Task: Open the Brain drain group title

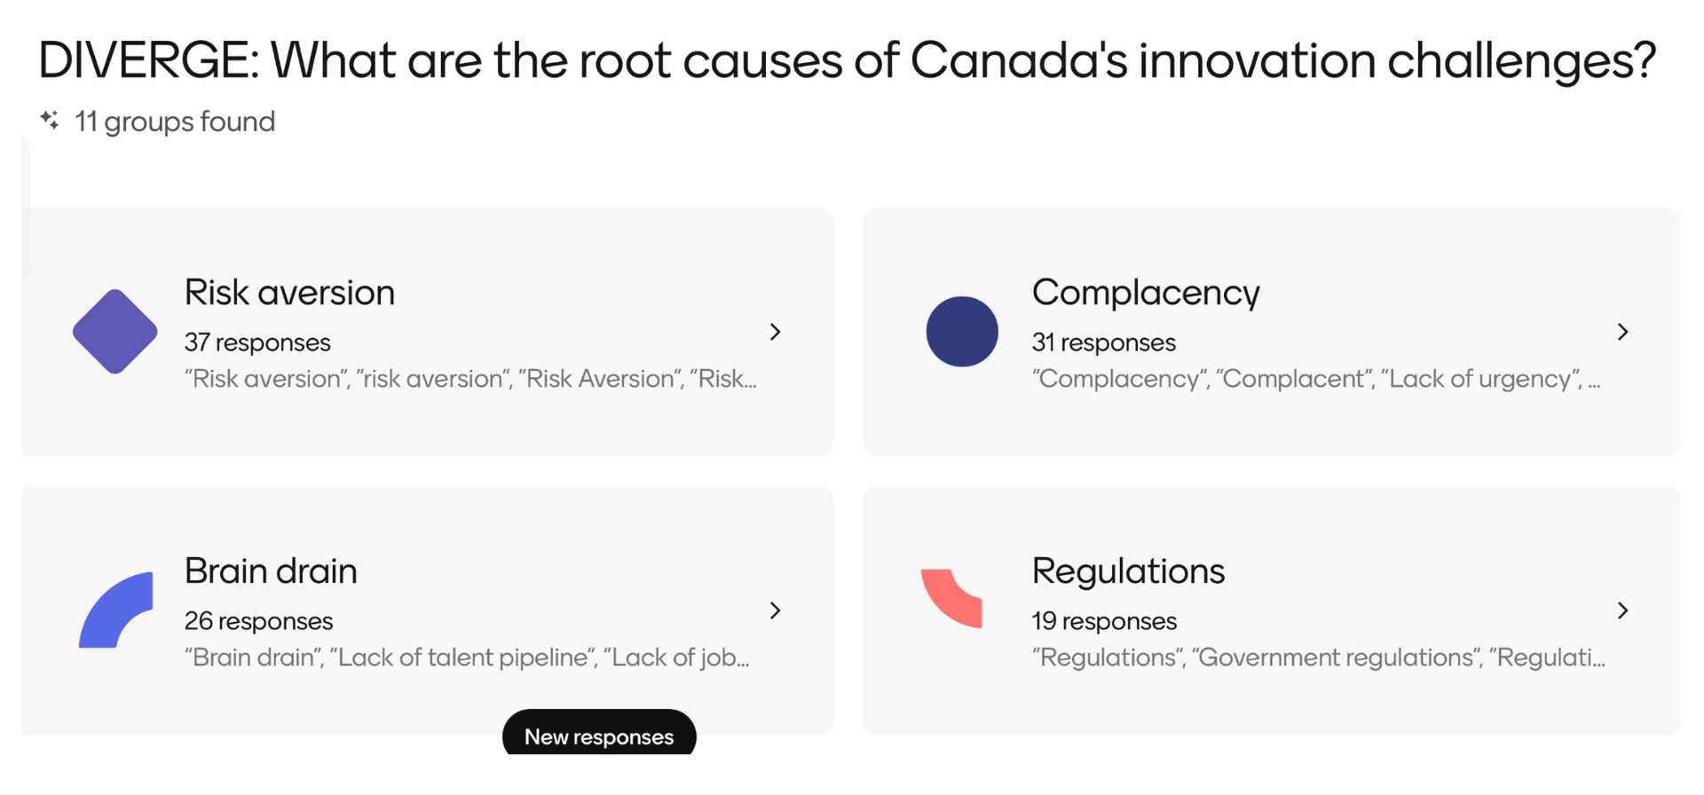Action: click(x=271, y=571)
